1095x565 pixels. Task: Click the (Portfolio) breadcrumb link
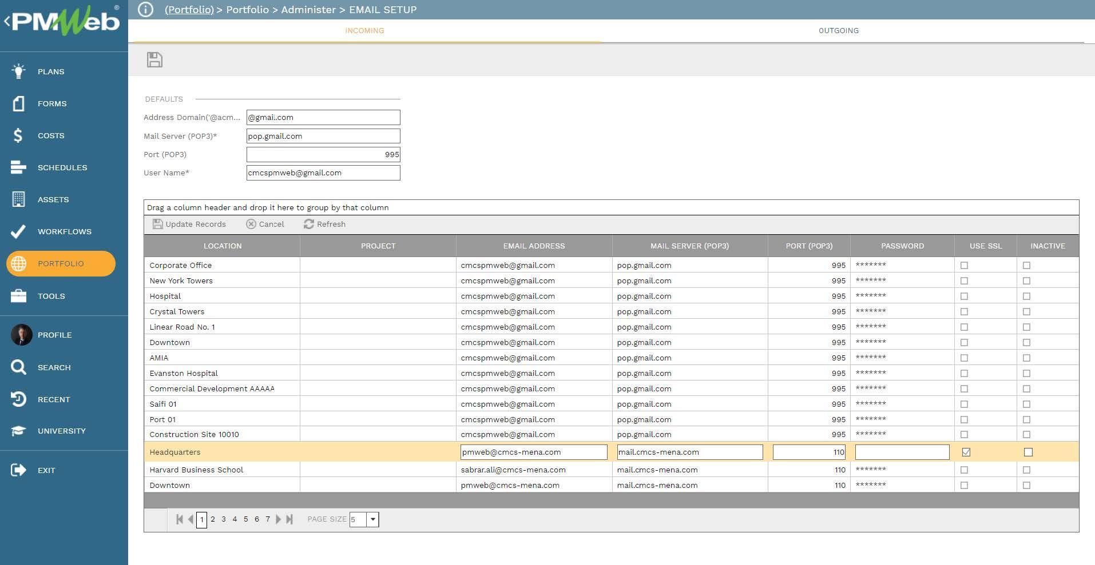[189, 10]
